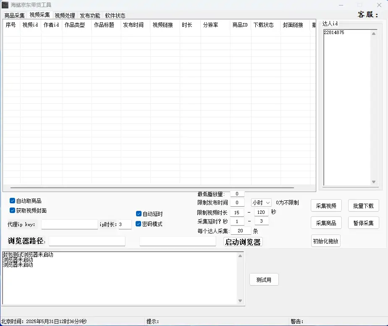
Task: Show the 软件状态 tab
Action: (115, 16)
